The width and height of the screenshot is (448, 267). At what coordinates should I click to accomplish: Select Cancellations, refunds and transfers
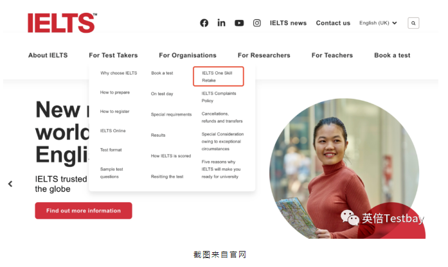pos(222,117)
